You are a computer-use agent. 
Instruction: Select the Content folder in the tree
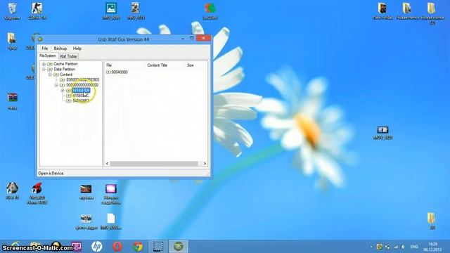[x=66, y=74]
